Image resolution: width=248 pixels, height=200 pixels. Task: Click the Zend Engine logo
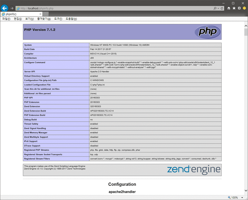click(194, 169)
